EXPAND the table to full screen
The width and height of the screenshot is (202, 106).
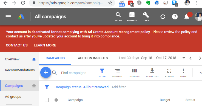(169, 73)
